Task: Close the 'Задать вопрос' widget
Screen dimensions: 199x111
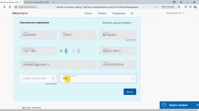Action: click(x=197, y=105)
